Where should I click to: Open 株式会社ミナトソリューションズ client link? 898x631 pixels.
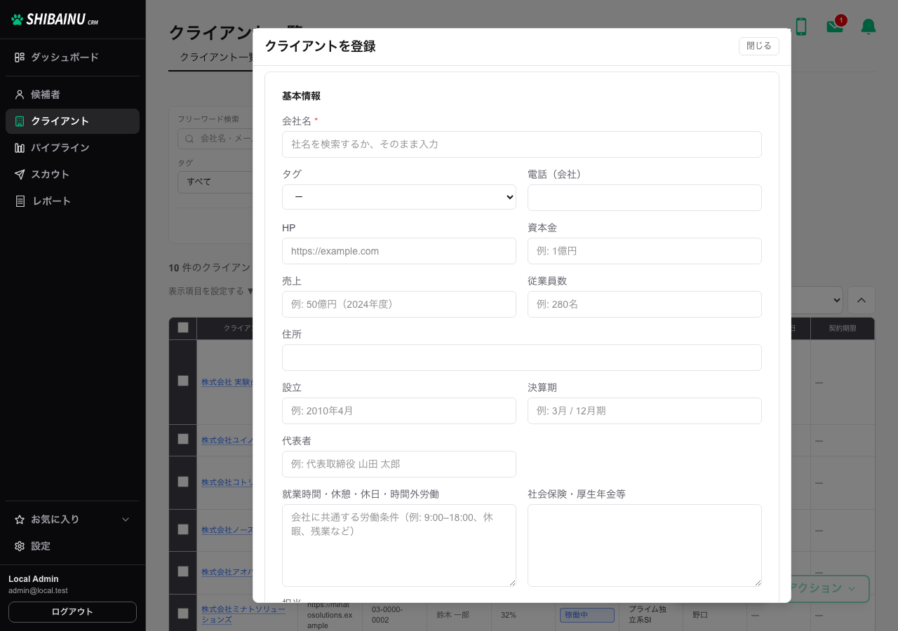(x=243, y=614)
